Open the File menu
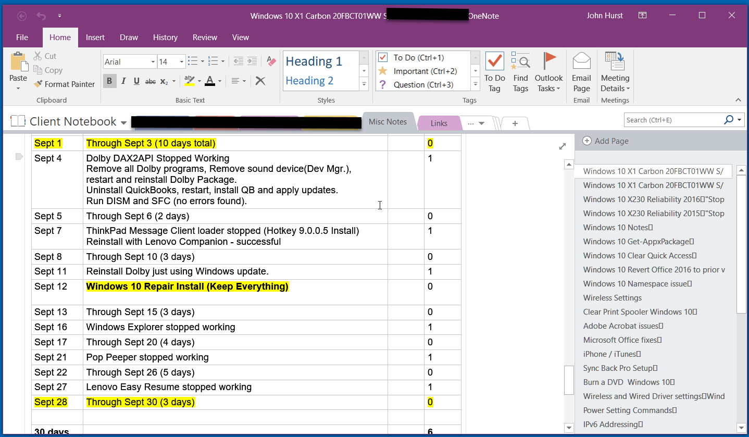This screenshot has height=437, width=749. [22, 37]
